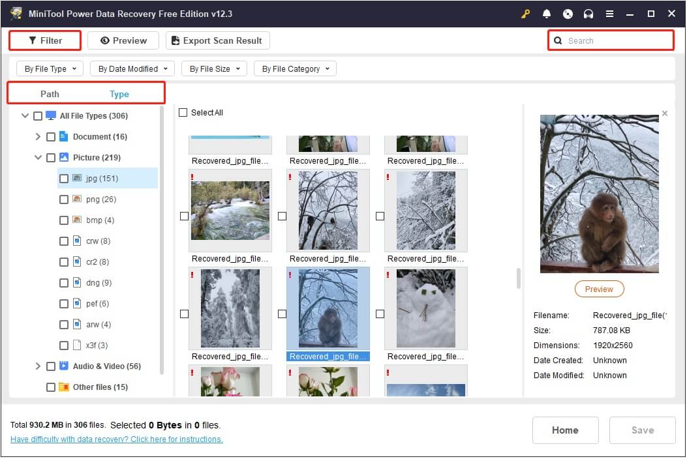The height and width of the screenshot is (459, 687).
Task: Open the By Date Modified dropdown
Action: (132, 68)
